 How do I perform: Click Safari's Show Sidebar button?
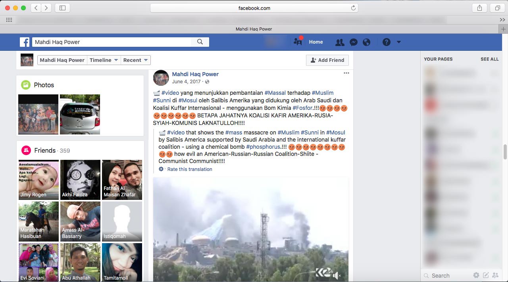pyautogui.click(x=62, y=8)
